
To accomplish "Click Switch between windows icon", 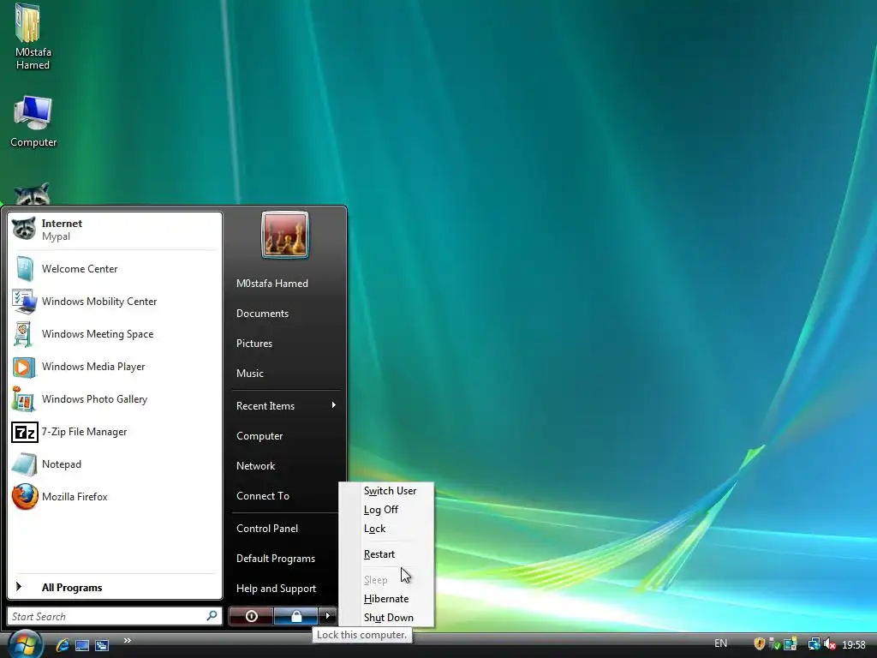I will click(102, 645).
